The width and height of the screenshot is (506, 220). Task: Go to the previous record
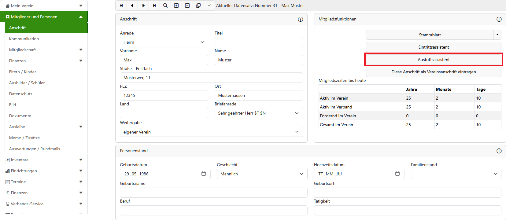point(132,5)
